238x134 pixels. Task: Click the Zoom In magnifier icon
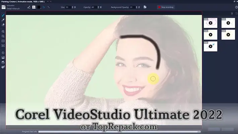[3, 31]
